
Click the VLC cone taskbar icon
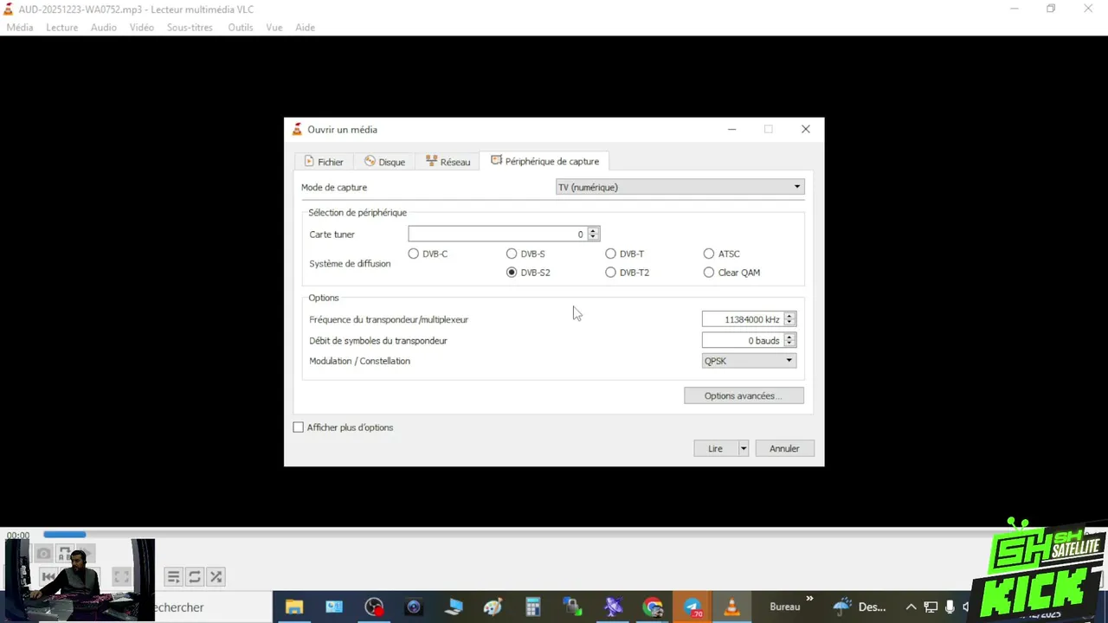point(732,607)
